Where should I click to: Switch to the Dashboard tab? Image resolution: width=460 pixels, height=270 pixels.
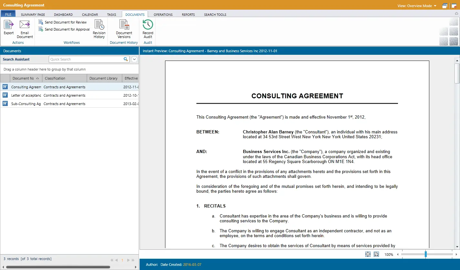pyautogui.click(x=63, y=14)
